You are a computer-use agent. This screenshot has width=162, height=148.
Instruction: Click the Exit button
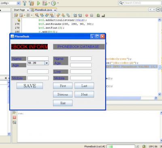(x=63, y=103)
